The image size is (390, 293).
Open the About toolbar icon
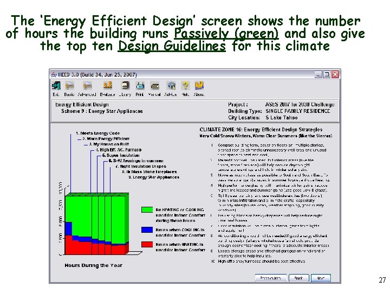point(199,86)
